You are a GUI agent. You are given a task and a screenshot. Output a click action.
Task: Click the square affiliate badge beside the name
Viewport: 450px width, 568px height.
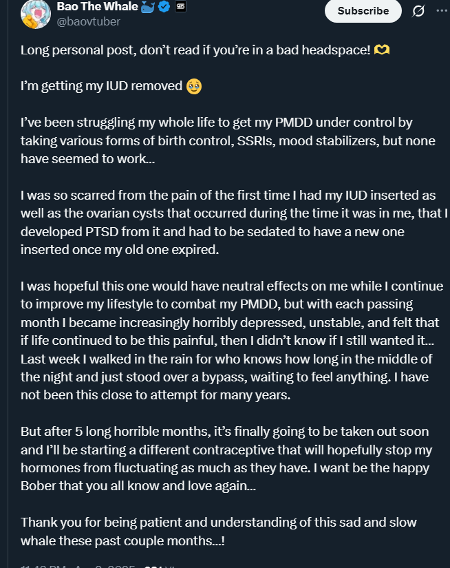point(181,6)
